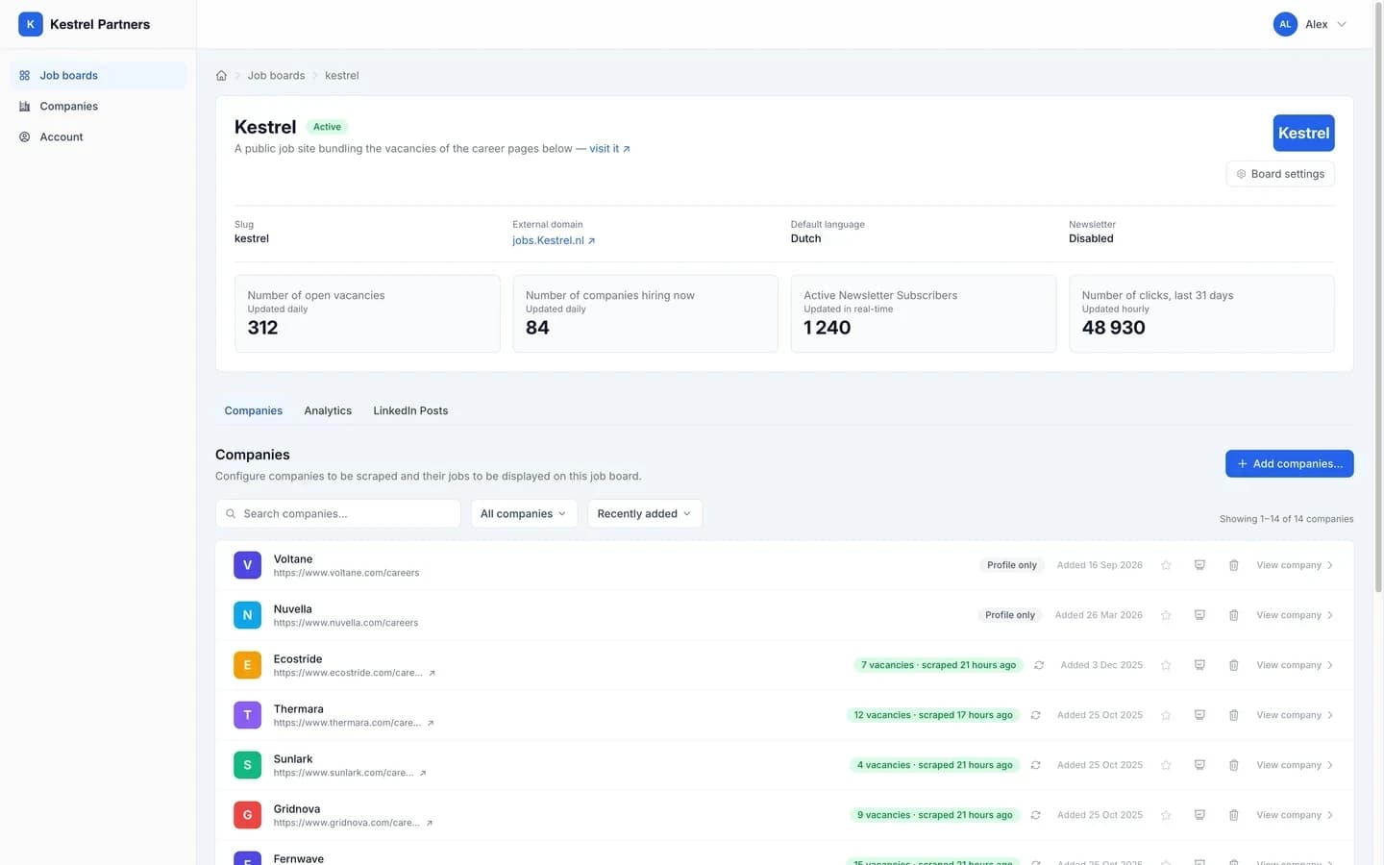Click the refresh icon next to Gridnova

[x=1035, y=815]
